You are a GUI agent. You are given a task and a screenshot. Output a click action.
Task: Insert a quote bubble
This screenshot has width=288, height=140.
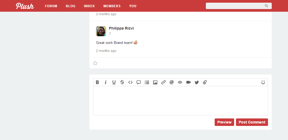[139, 83]
